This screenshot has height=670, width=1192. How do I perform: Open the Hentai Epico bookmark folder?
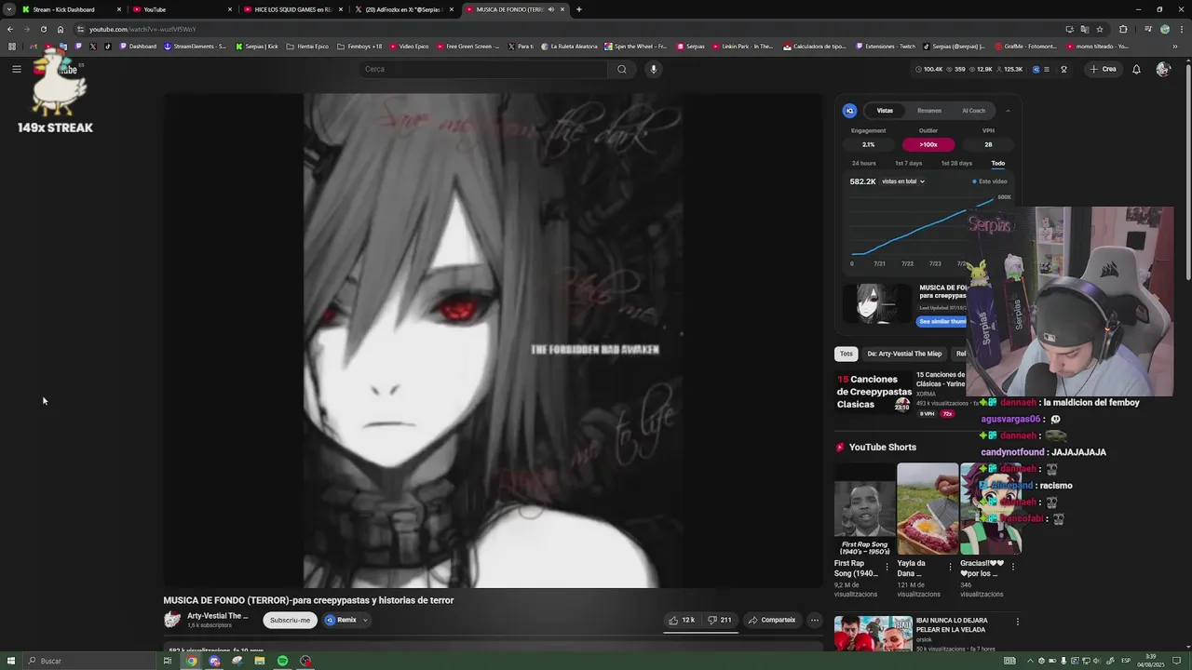tap(307, 46)
